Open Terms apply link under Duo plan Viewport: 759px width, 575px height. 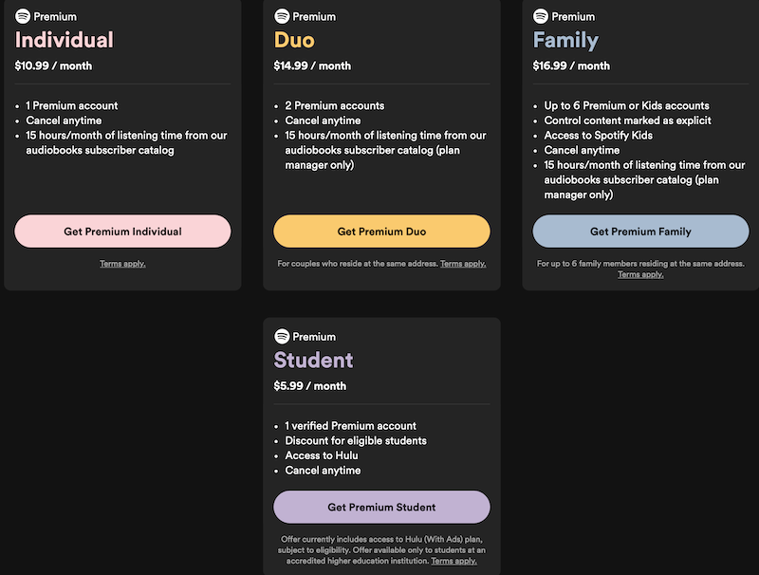coord(463,263)
